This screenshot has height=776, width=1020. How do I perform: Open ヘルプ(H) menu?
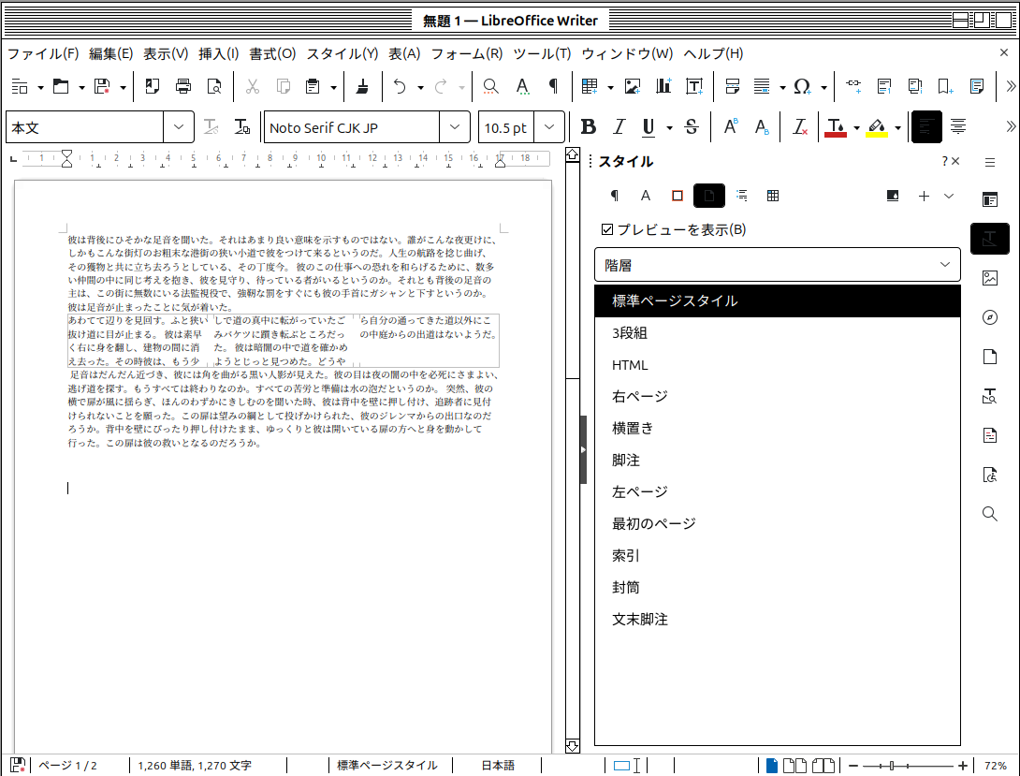pos(713,54)
